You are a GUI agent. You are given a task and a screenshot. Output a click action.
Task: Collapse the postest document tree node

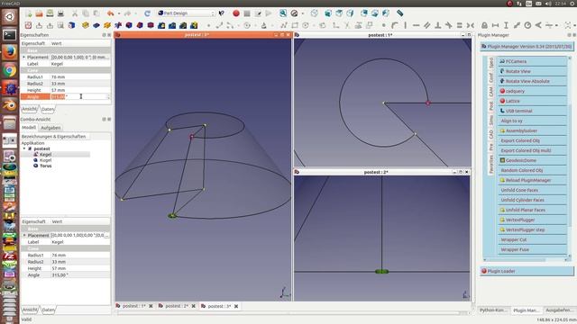point(24,148)
